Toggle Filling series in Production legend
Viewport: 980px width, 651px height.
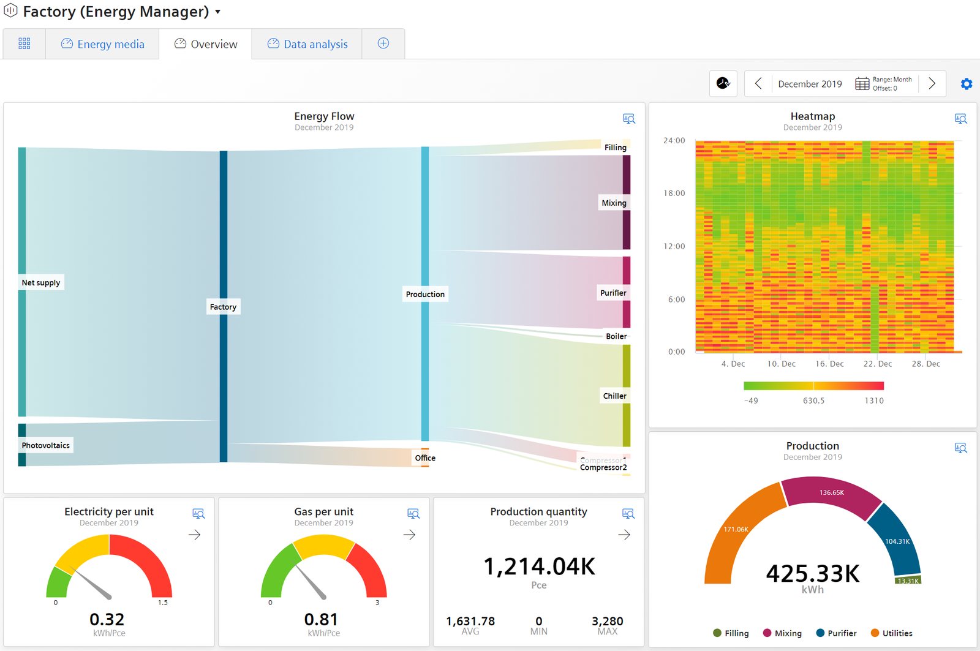coord(731,633)
